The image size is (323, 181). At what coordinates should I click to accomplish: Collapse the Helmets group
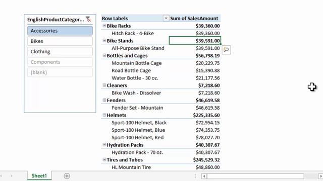pos(104,115)
